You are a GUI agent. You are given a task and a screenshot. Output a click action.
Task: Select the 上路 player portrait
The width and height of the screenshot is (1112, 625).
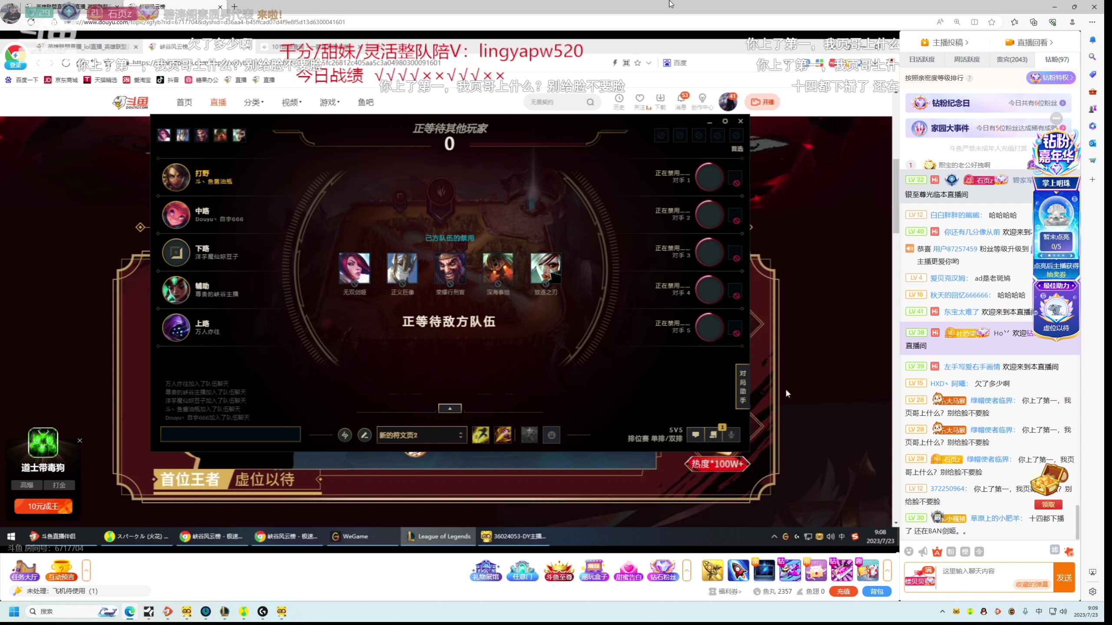[x=176, y=327]
